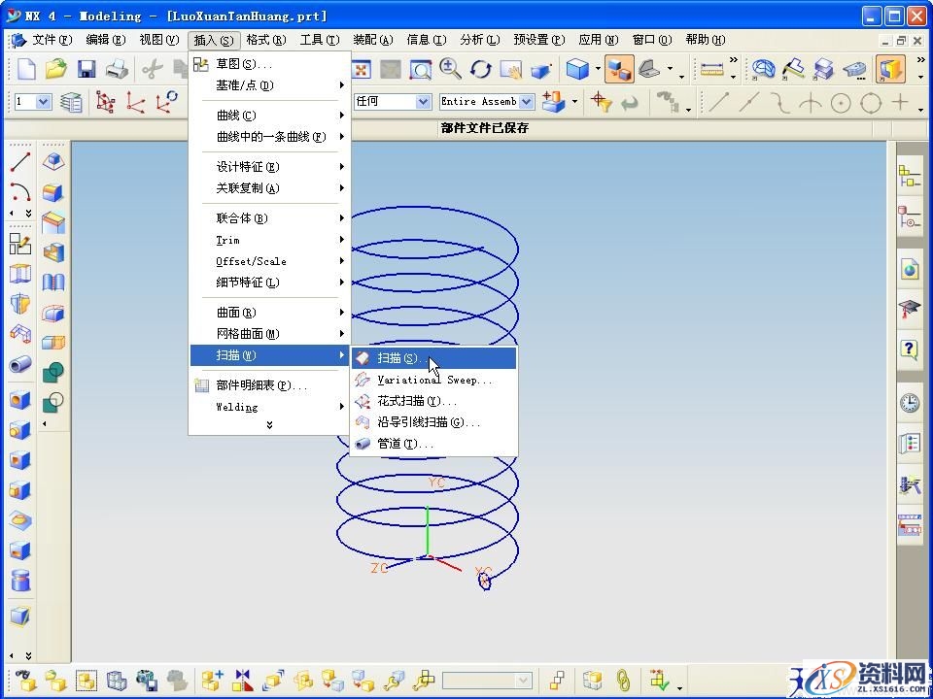This screenshot has width=933, height=699.
Task: Click the Print icon in toolbar
Action: tap(117, 69)
